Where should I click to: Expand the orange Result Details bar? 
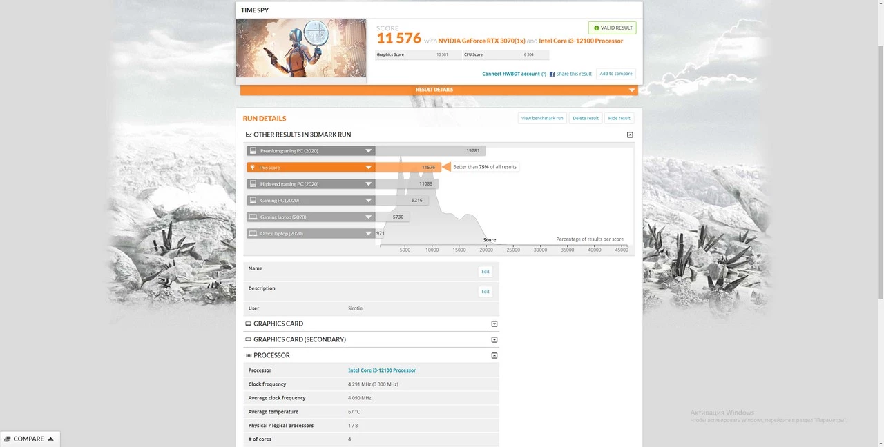pyautogui.click(x=438, y=90)
